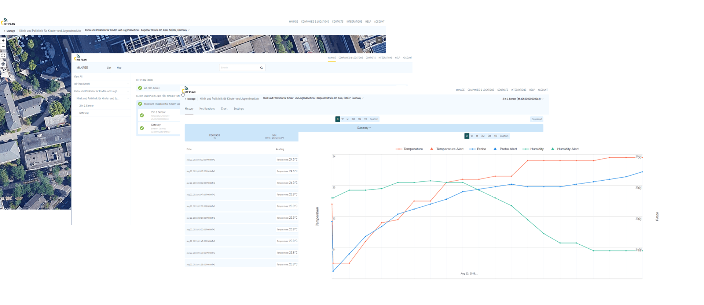Open location dropdown in History window header
Image resolution: width=704 pixels, height=305 pixels.
[x=313, y=98]
